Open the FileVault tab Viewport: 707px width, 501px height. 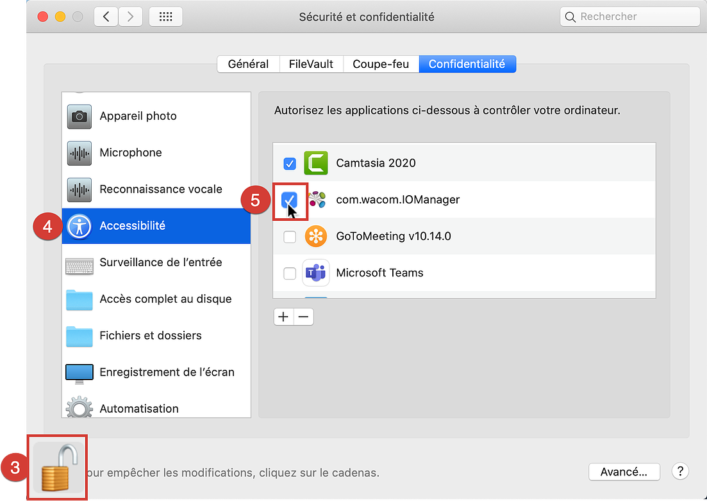(311, 64)
